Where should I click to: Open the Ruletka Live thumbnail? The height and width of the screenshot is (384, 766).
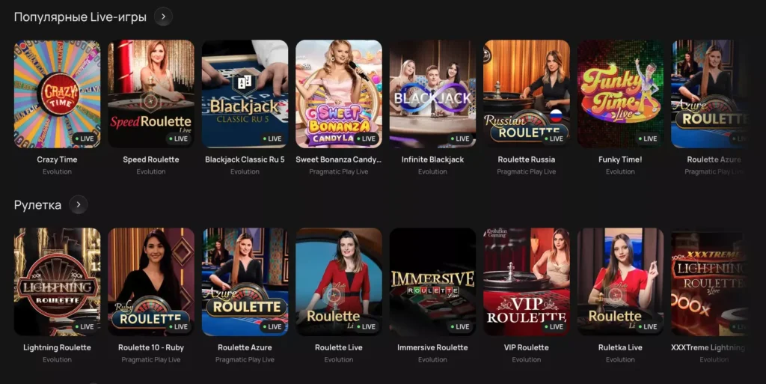click(620, 282)
